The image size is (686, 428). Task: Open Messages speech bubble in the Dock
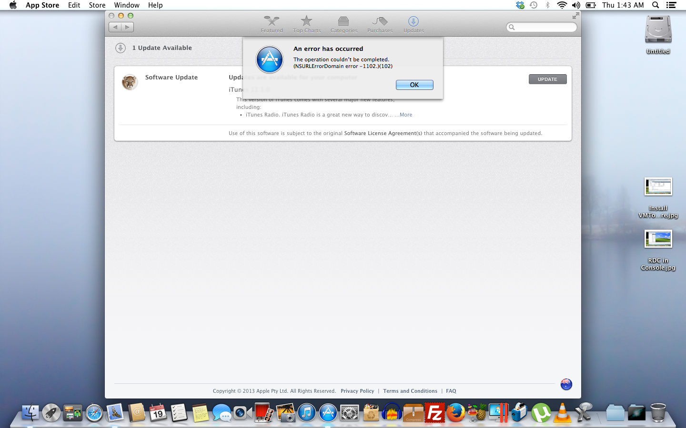click(x=222, y=413)
